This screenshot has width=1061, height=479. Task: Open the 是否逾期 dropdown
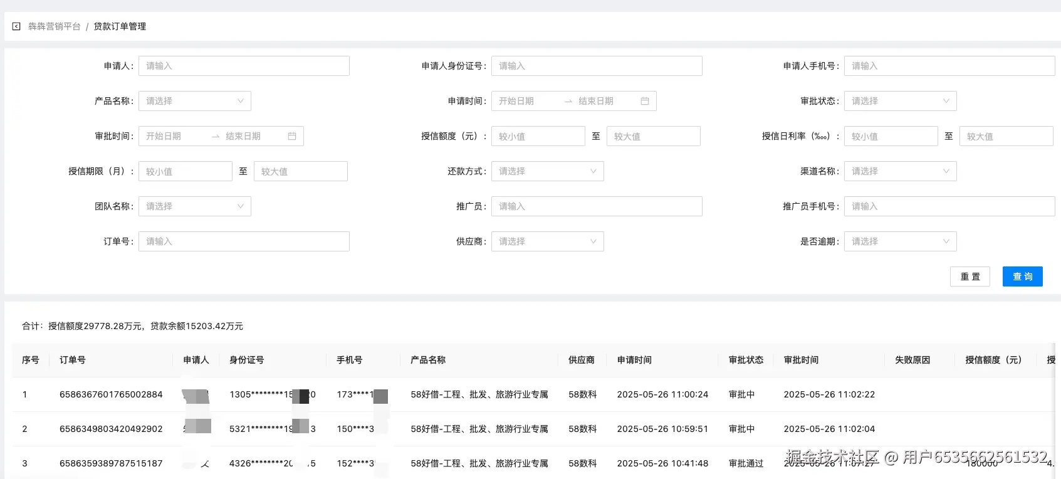tap(901, 241)
